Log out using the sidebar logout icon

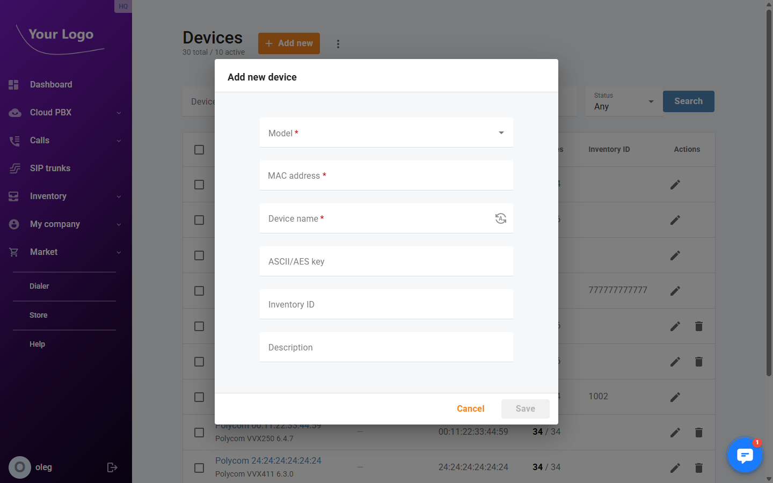(x=112, y=467)
